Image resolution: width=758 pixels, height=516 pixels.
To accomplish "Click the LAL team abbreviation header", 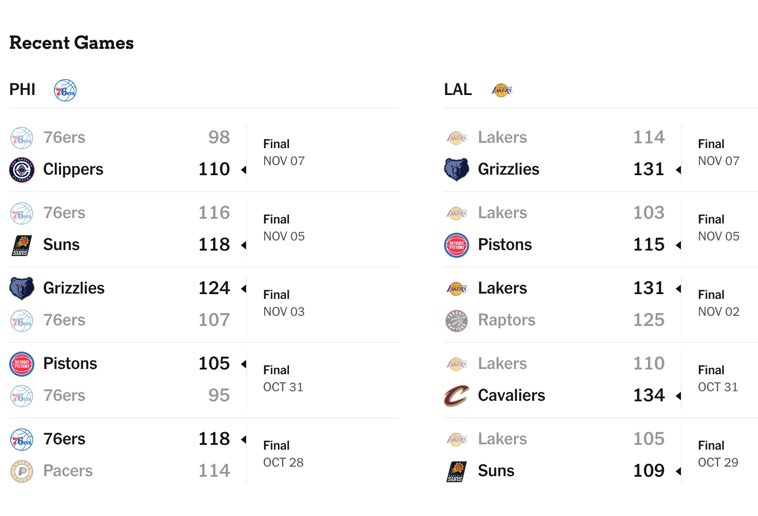I will tap(458, 90).
